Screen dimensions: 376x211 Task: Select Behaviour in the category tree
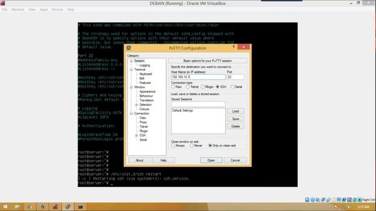146,96
